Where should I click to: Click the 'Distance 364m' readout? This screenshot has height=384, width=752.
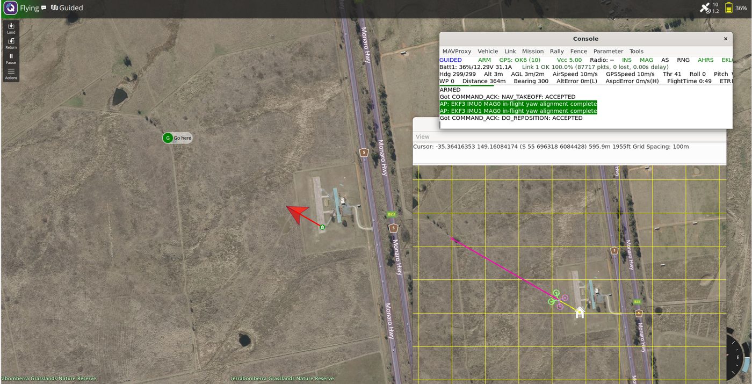(x=484, y=81)
